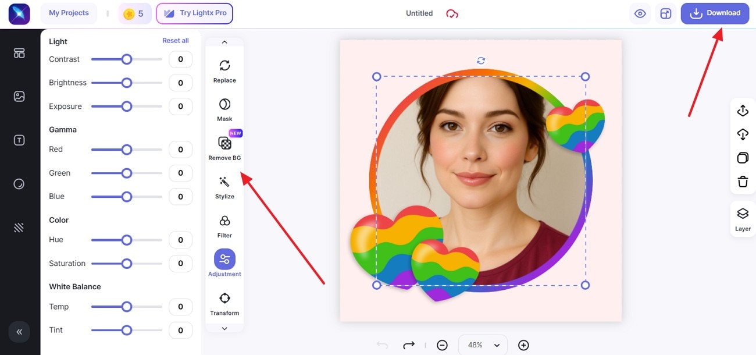Open the resize canvas layout icon
This screenshot has height=355, width=756.
(666, 13)
